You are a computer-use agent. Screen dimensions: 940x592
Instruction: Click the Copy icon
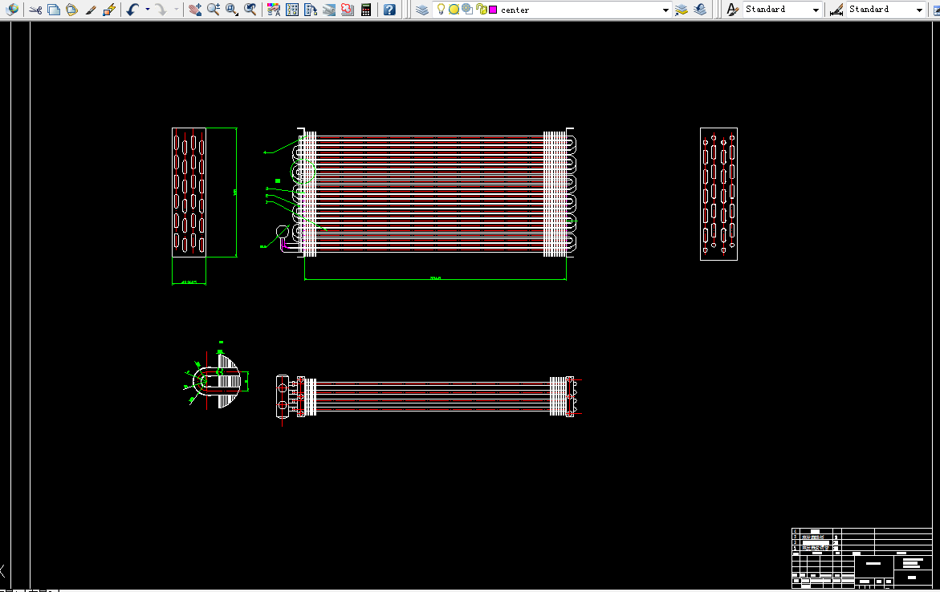[54, 10]
